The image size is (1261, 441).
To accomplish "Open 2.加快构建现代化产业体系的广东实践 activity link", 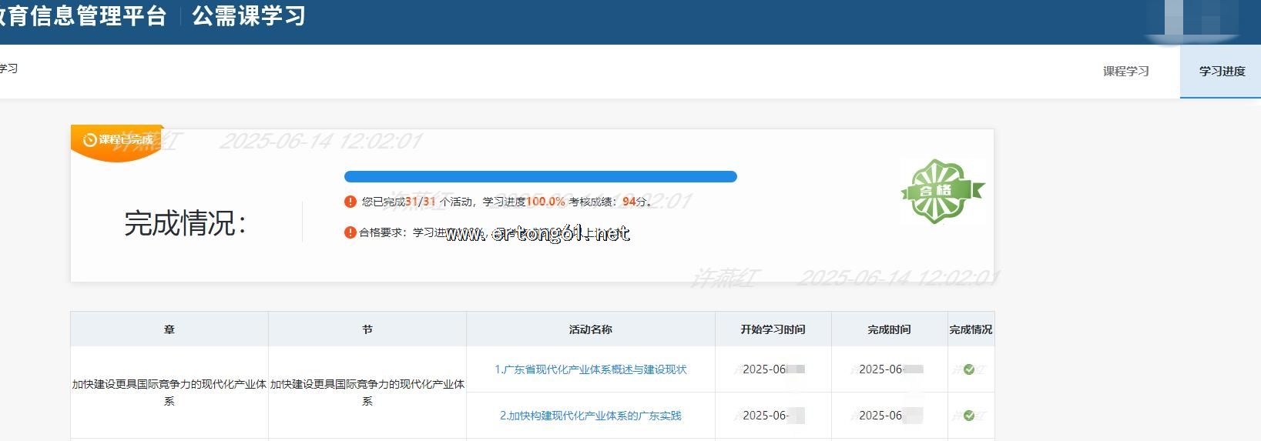I will (x=590, y=416).
